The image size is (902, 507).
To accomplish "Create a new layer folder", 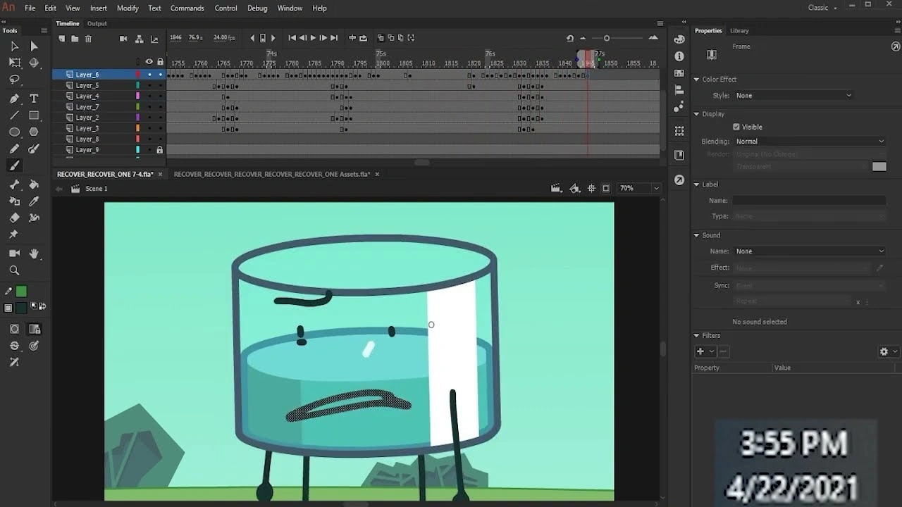I will (75, 39).
